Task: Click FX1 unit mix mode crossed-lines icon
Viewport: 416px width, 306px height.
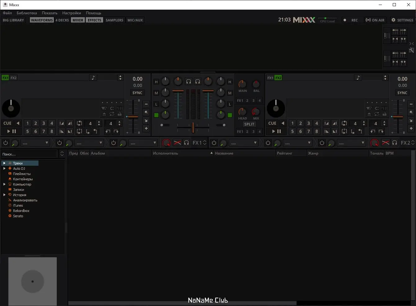Action: (177, 143)
